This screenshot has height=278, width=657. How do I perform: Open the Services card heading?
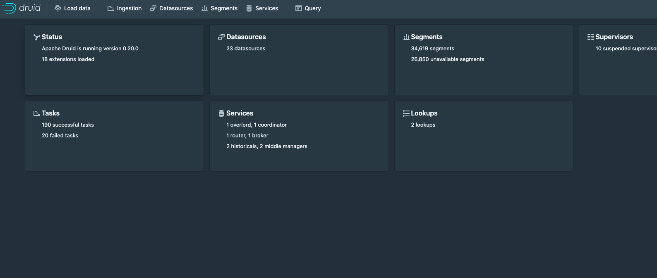pos(240,113)
